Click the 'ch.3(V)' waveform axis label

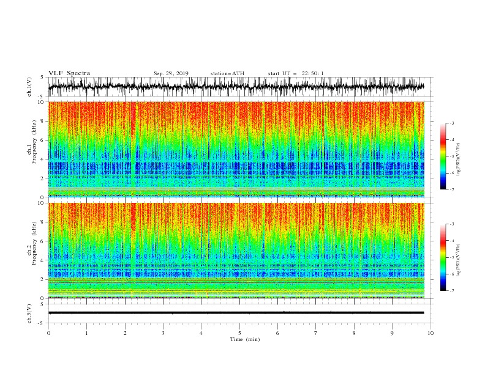point(29,313)
